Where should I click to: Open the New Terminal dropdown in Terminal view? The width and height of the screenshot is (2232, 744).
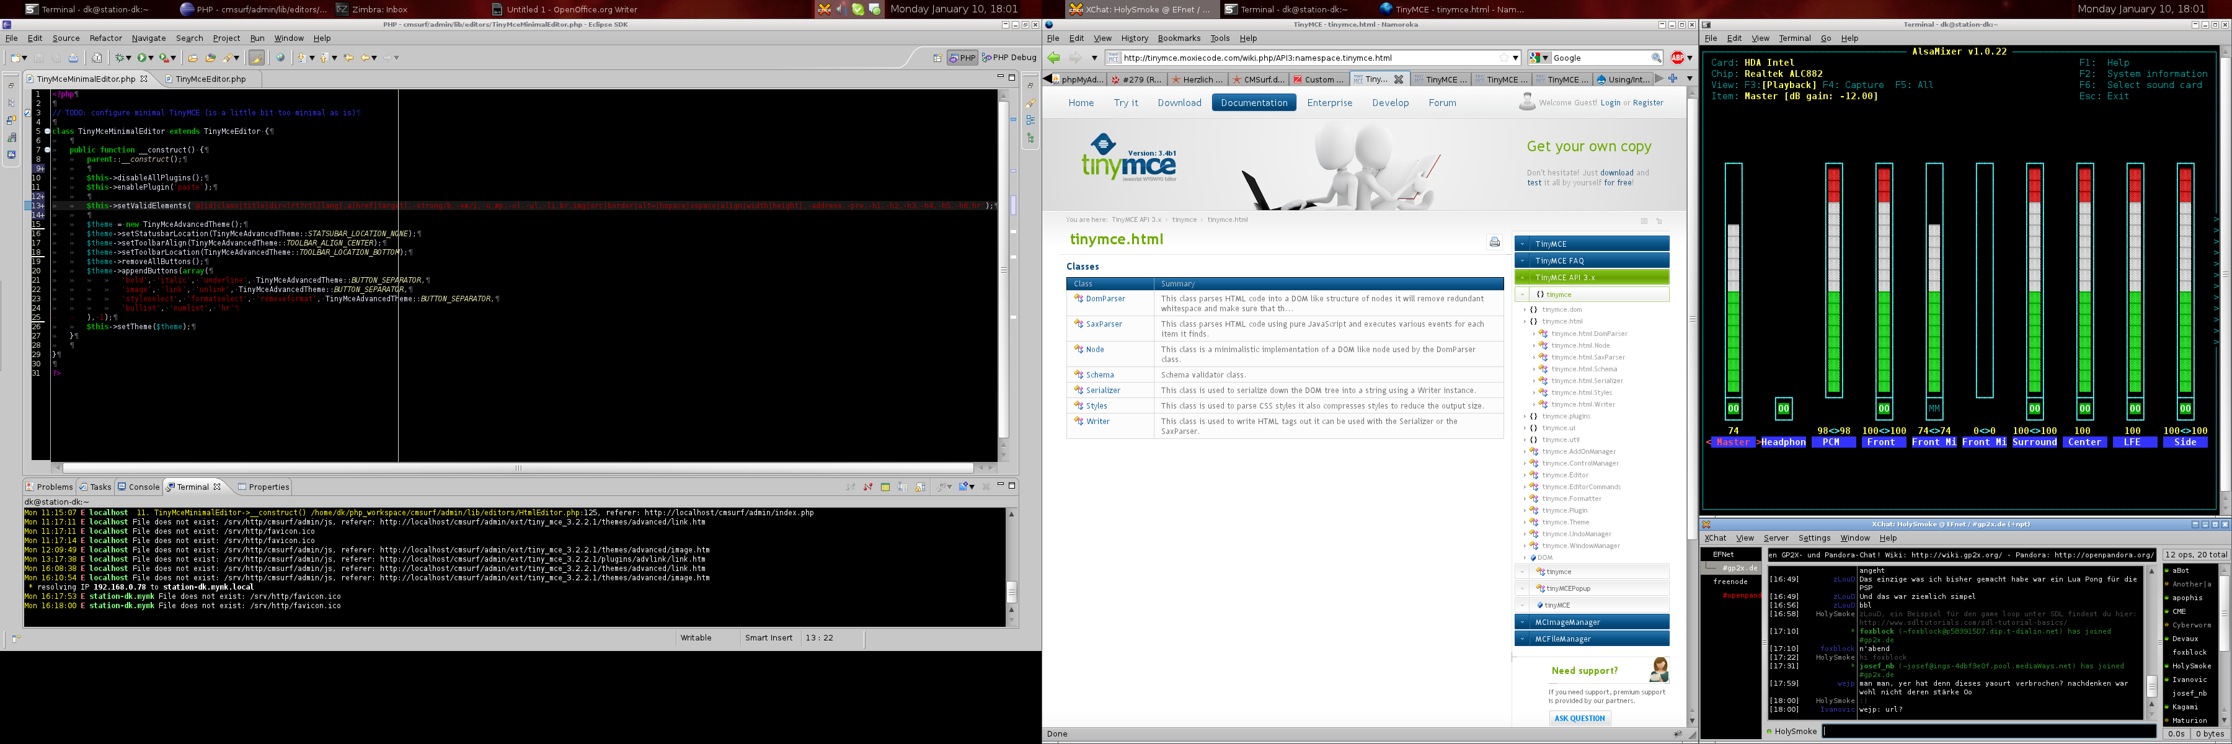(972, 487)
